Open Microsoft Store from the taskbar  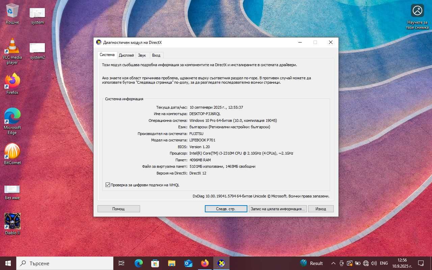pyautogui.click(x=155, y=263)
